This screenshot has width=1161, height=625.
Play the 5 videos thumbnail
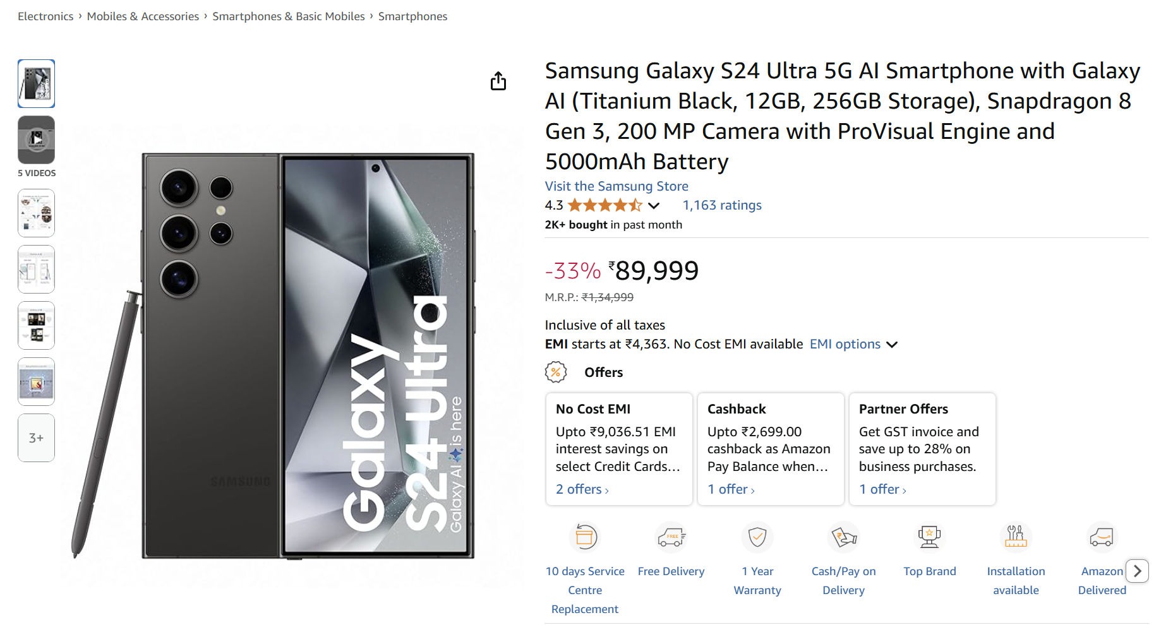(36, 140)
